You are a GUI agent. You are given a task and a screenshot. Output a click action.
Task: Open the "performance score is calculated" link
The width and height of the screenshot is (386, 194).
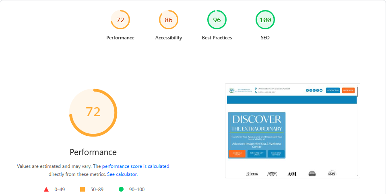[136, 166]
